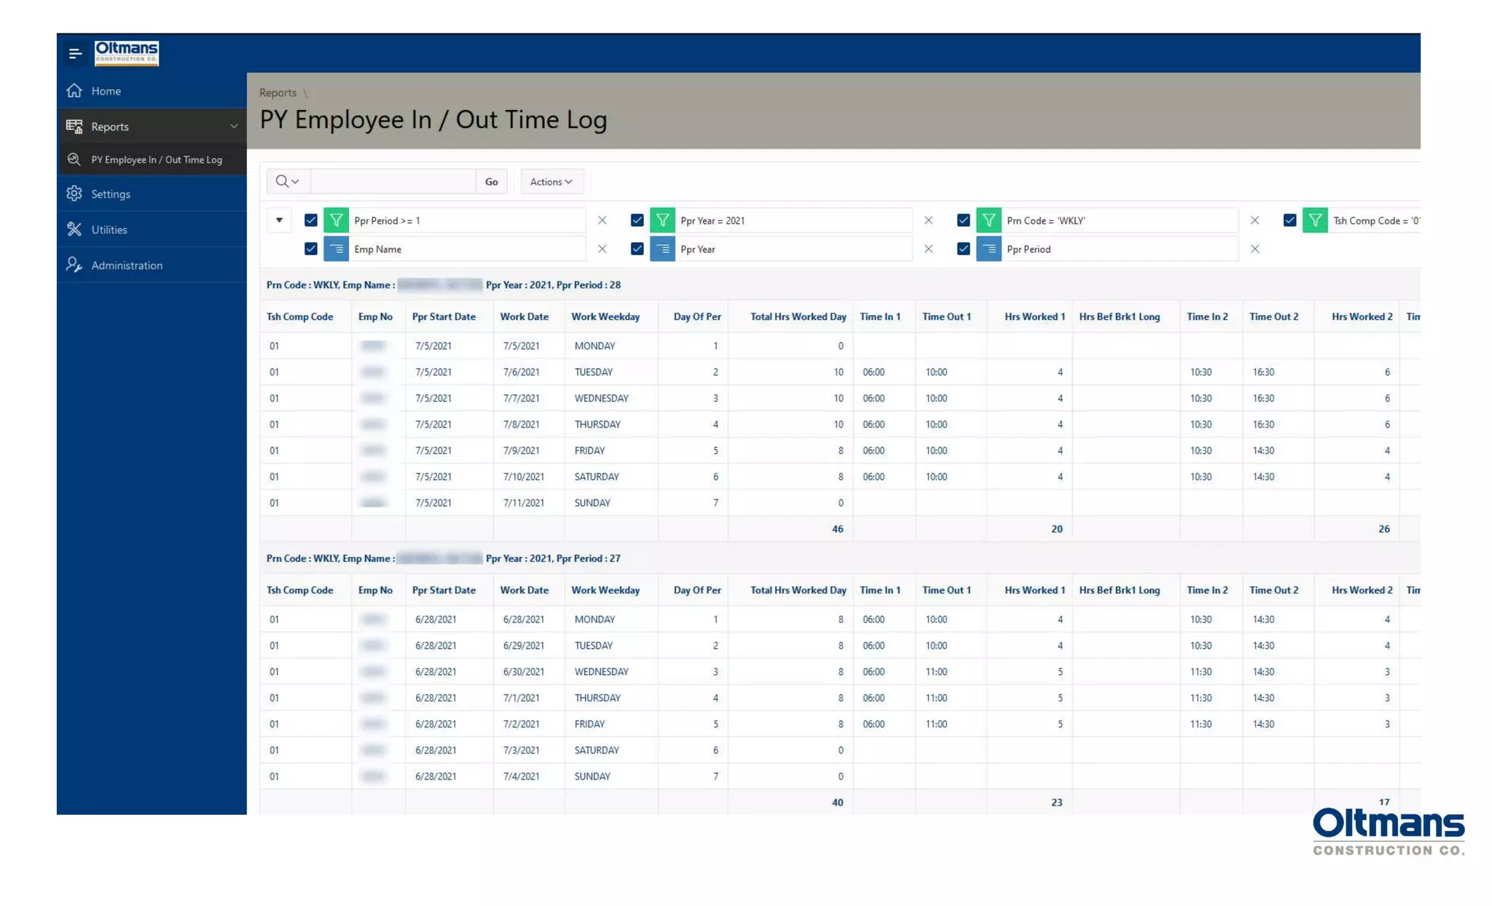
Task: Collapse the filter settings triangle
Action: point(279,220)
